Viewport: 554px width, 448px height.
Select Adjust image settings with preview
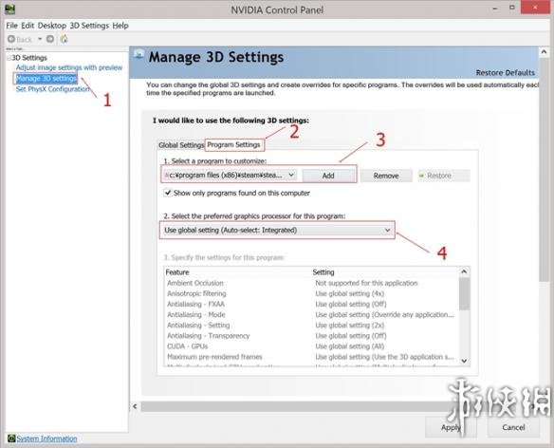(69, 67)
